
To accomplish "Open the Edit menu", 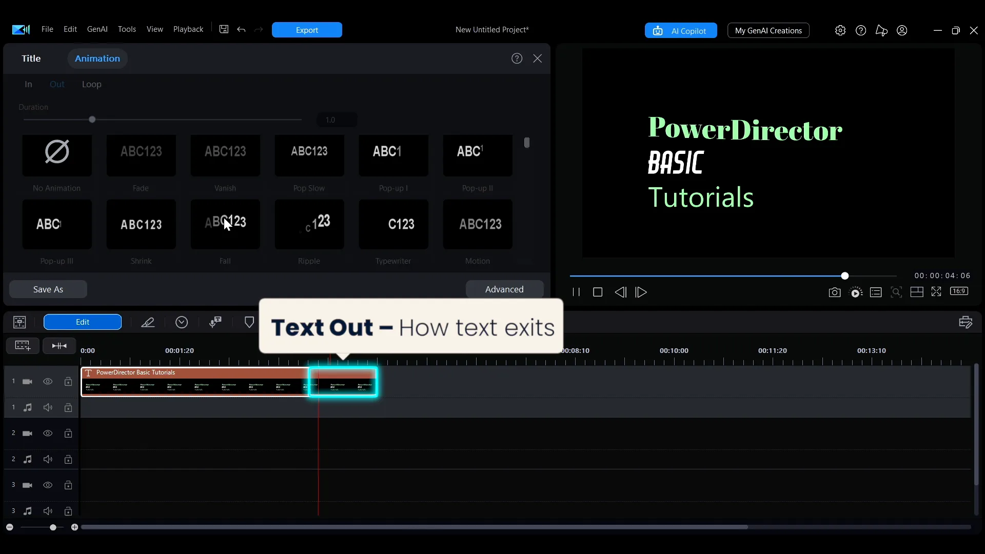I will coord(70,29).
